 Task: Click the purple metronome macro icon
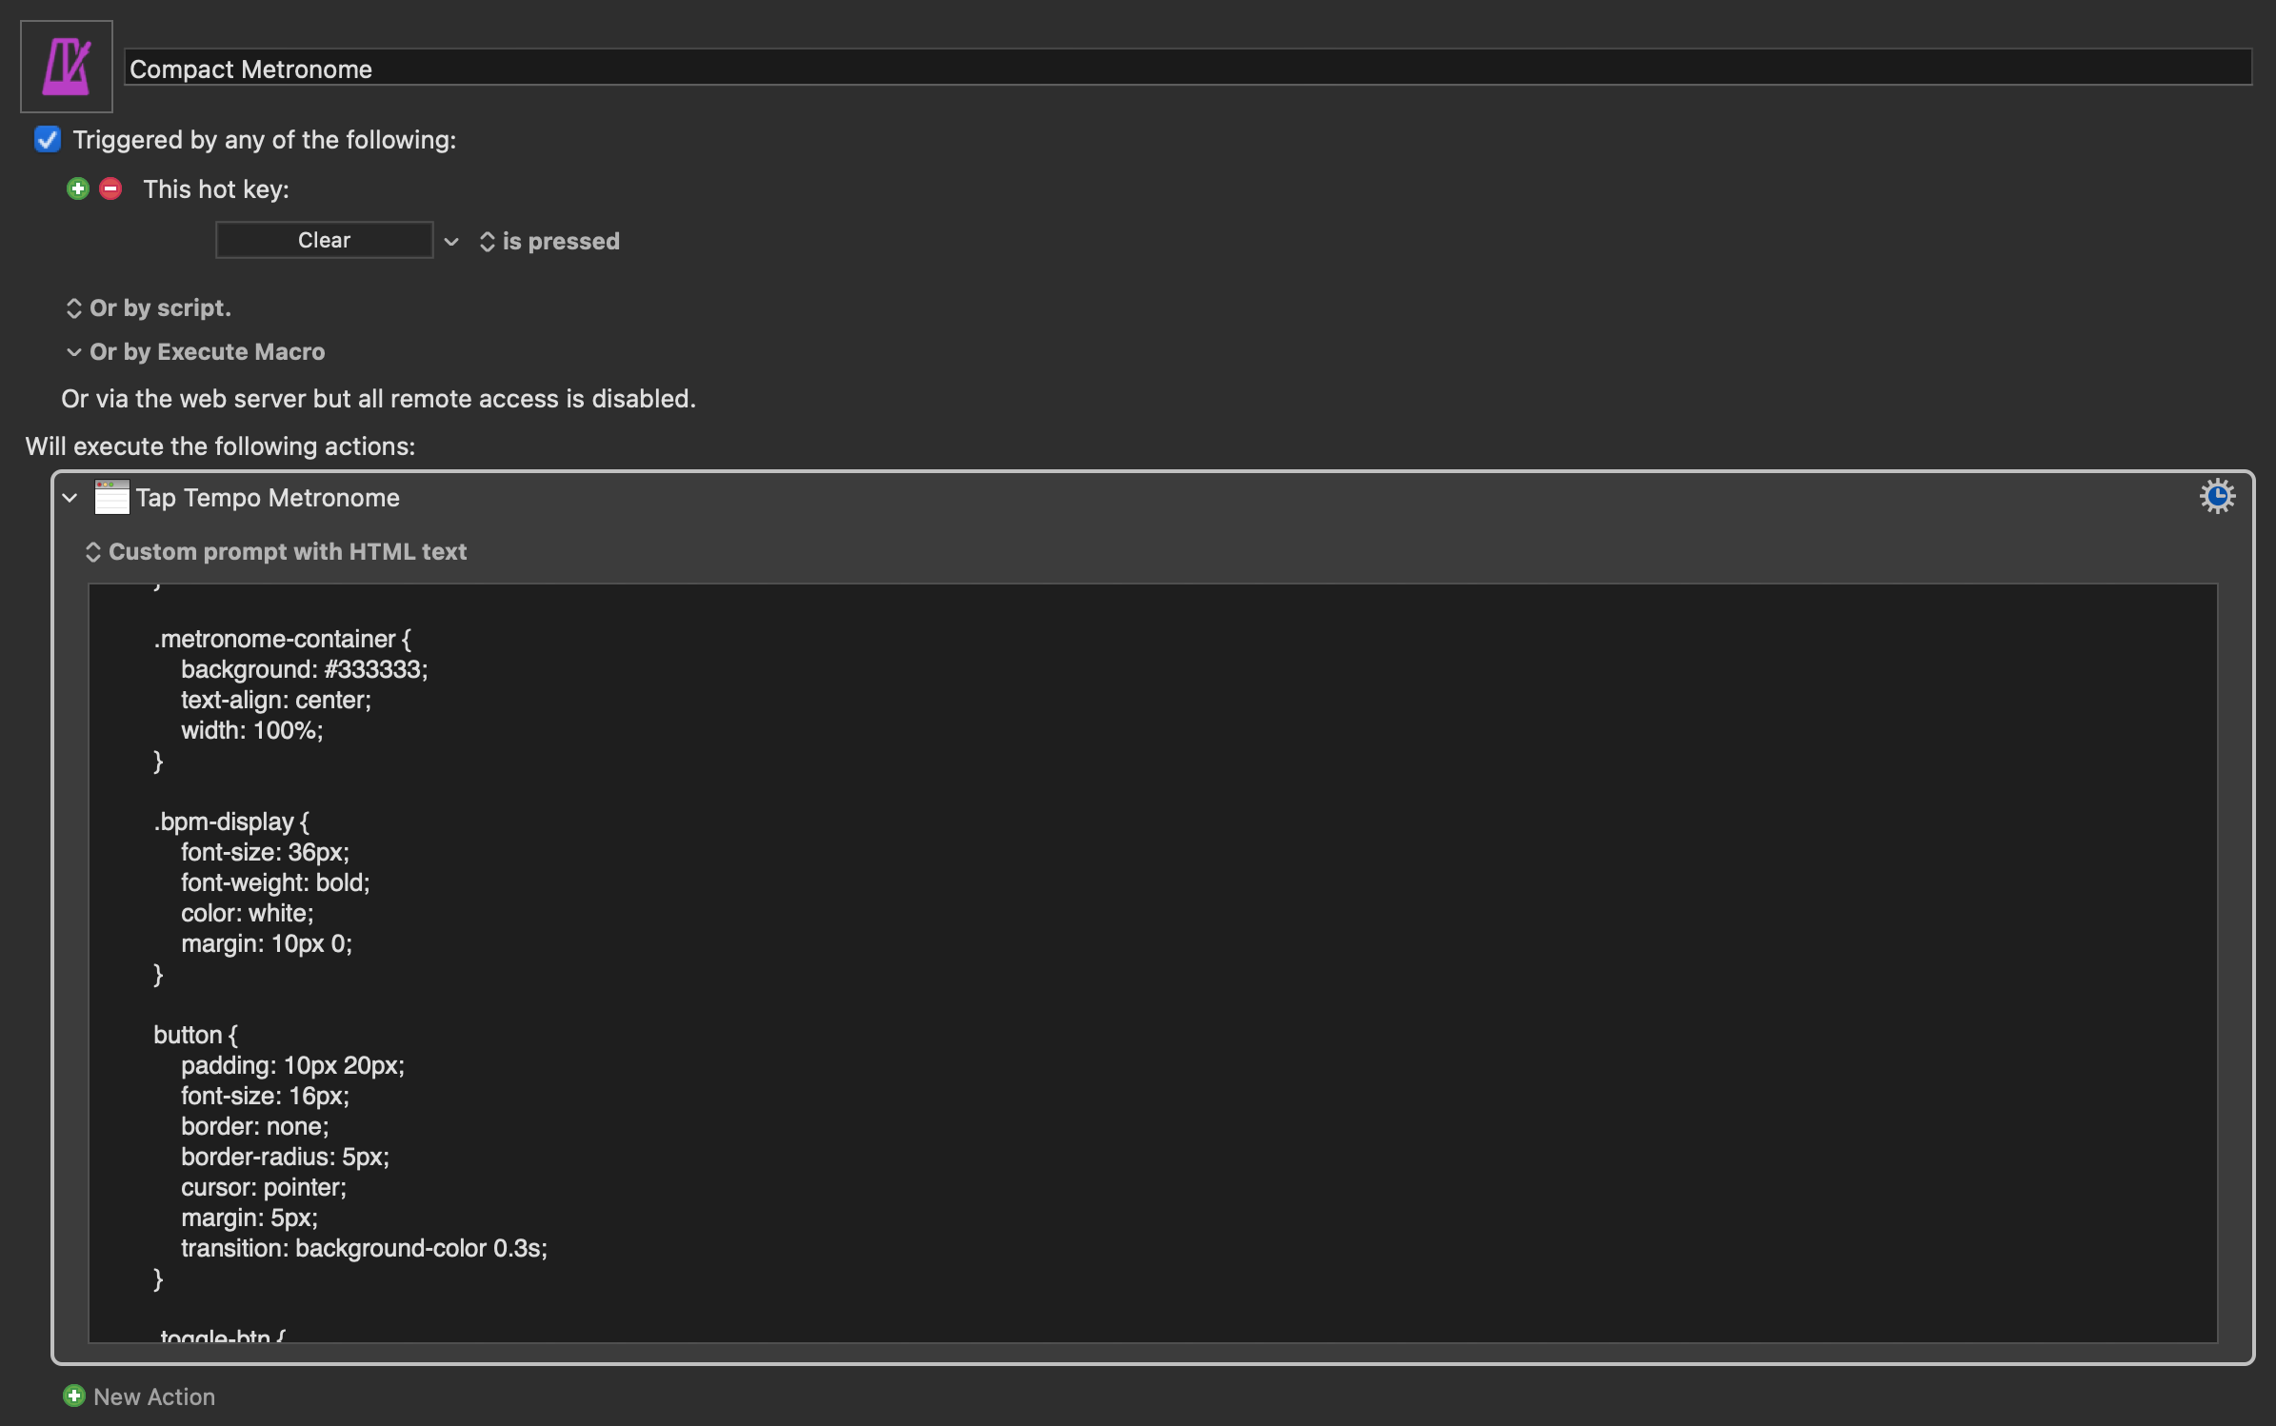[67, 67]
